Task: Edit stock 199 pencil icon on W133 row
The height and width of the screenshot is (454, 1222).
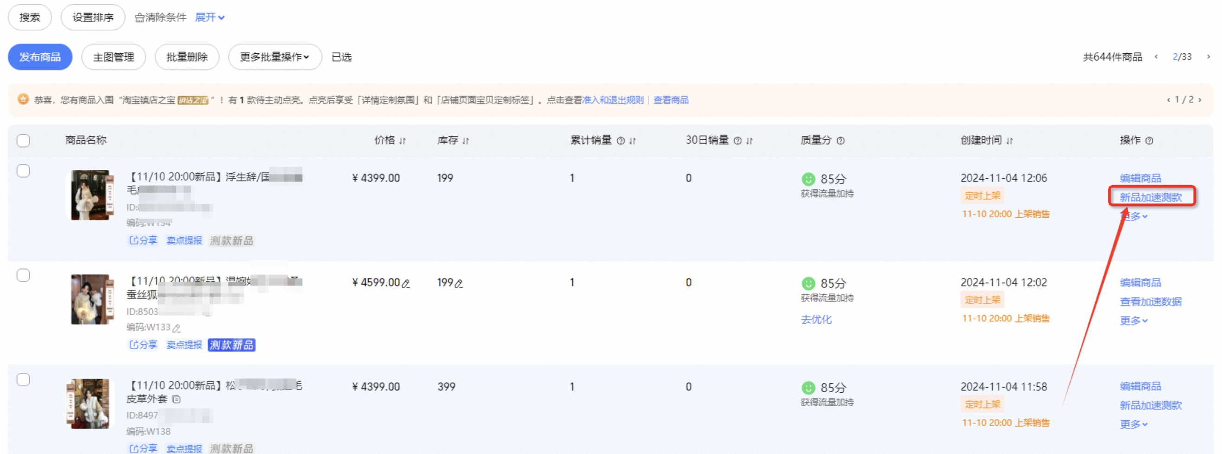Action: point(459,283)
